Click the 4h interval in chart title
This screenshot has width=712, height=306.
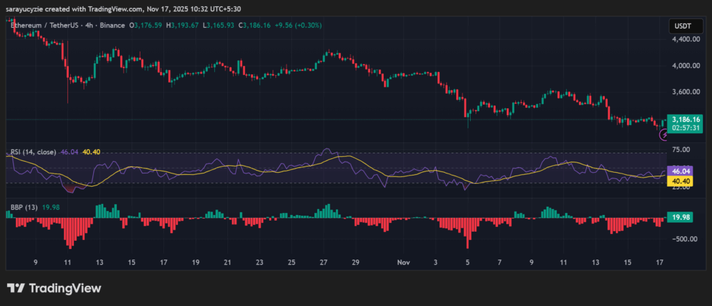pos(89,25)
